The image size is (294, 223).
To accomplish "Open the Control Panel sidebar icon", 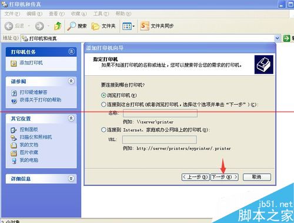I will pos(14,130).
